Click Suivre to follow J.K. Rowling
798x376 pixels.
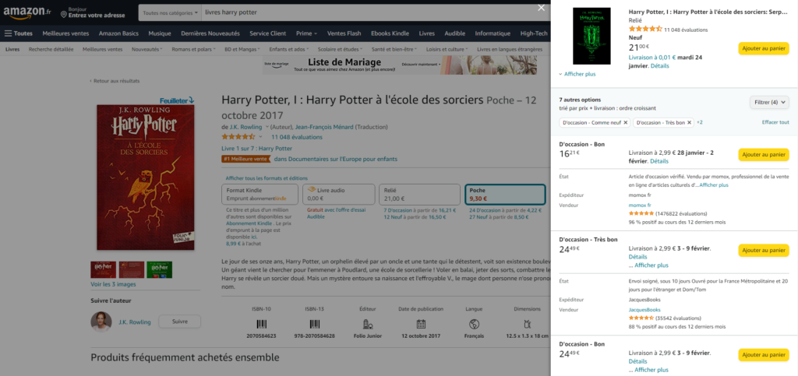pyautogui.click(x=180, y=322)
